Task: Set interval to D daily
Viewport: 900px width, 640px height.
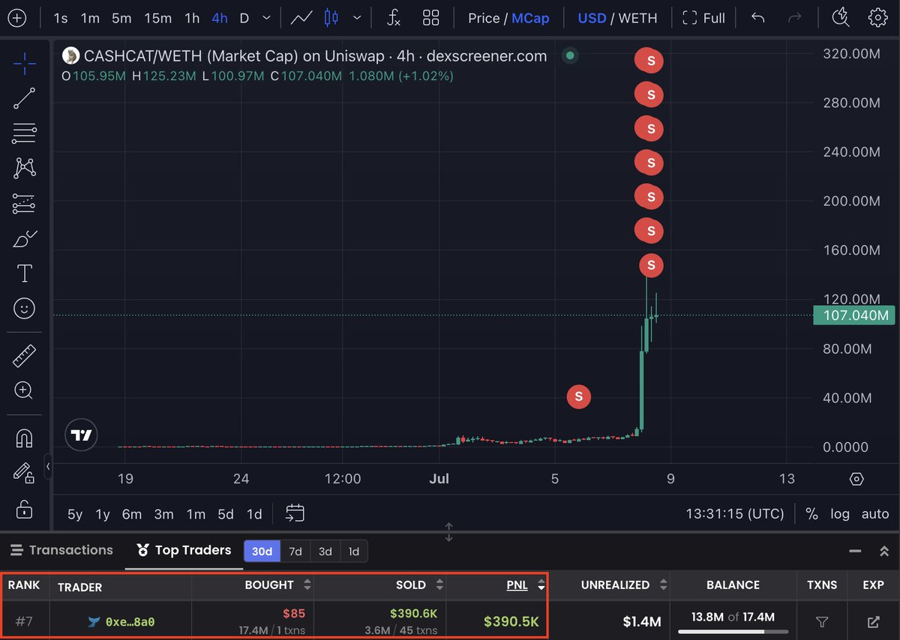Action: [244, 18]
